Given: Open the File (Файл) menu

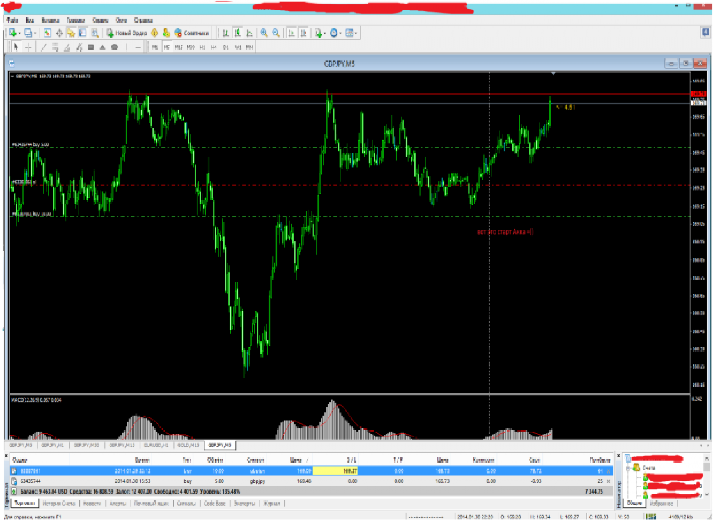Looking at the screenshot, I should [x=12, y=20].
